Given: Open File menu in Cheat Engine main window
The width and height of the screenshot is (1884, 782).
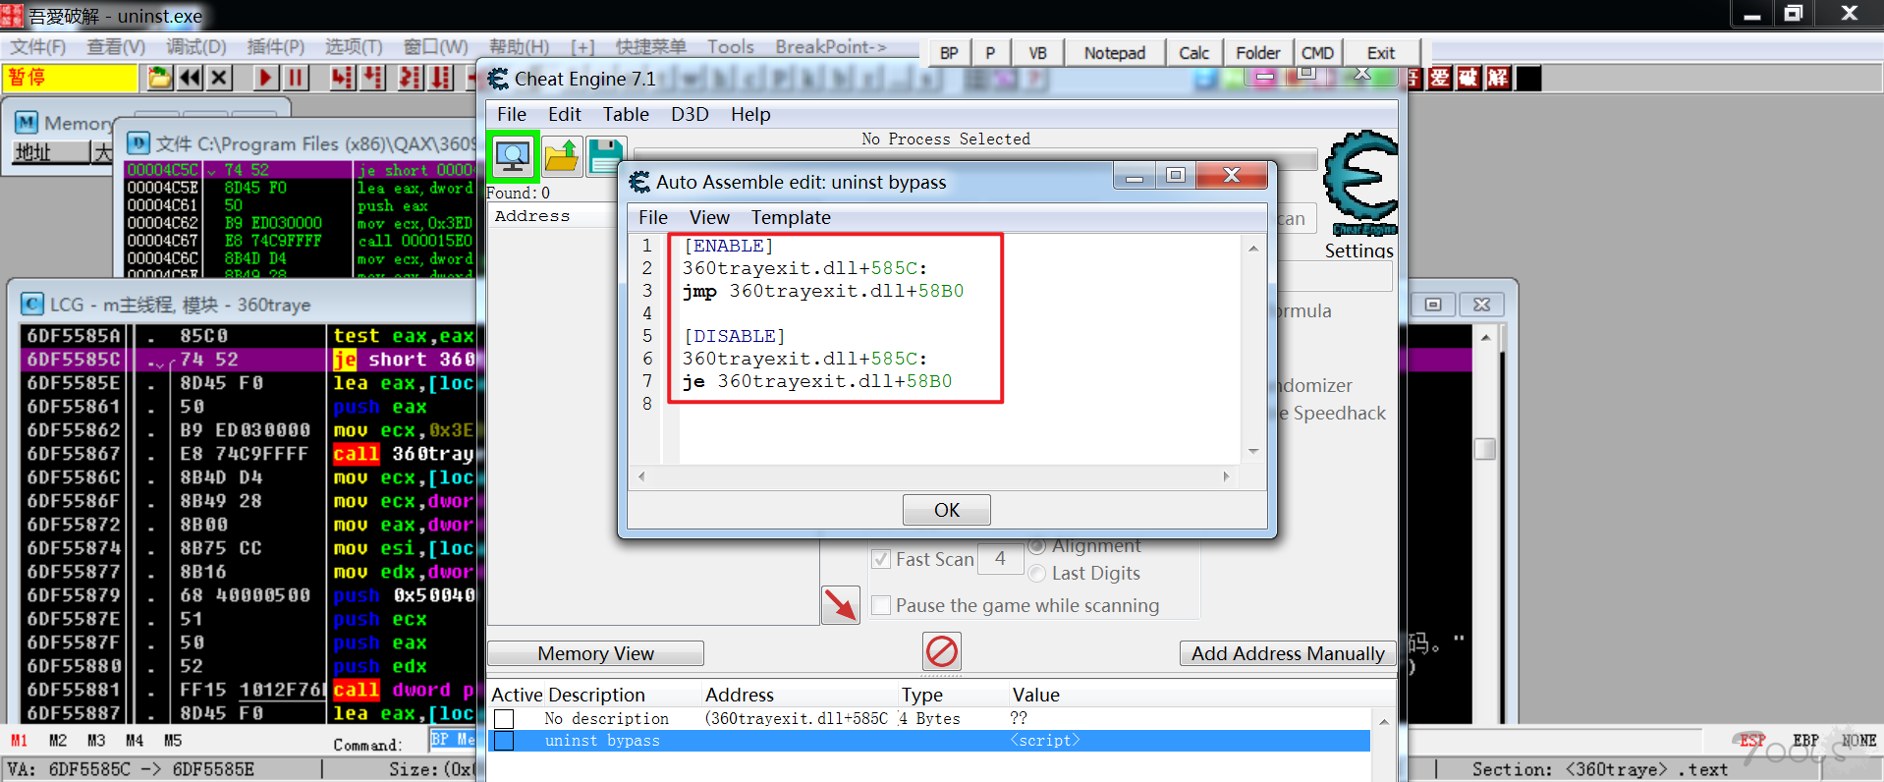Looking at the screenshot, I should [x=512, y=114].
